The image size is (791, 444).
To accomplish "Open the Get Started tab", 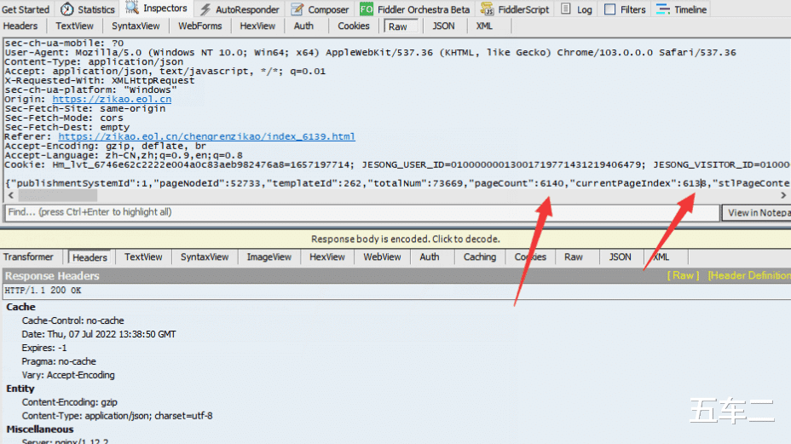I will 26,9.
